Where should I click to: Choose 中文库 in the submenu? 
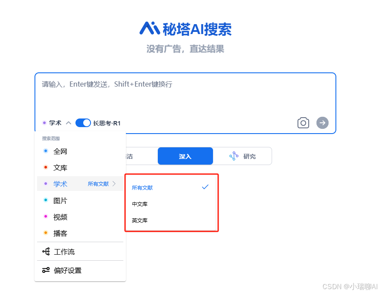point(170,204)
